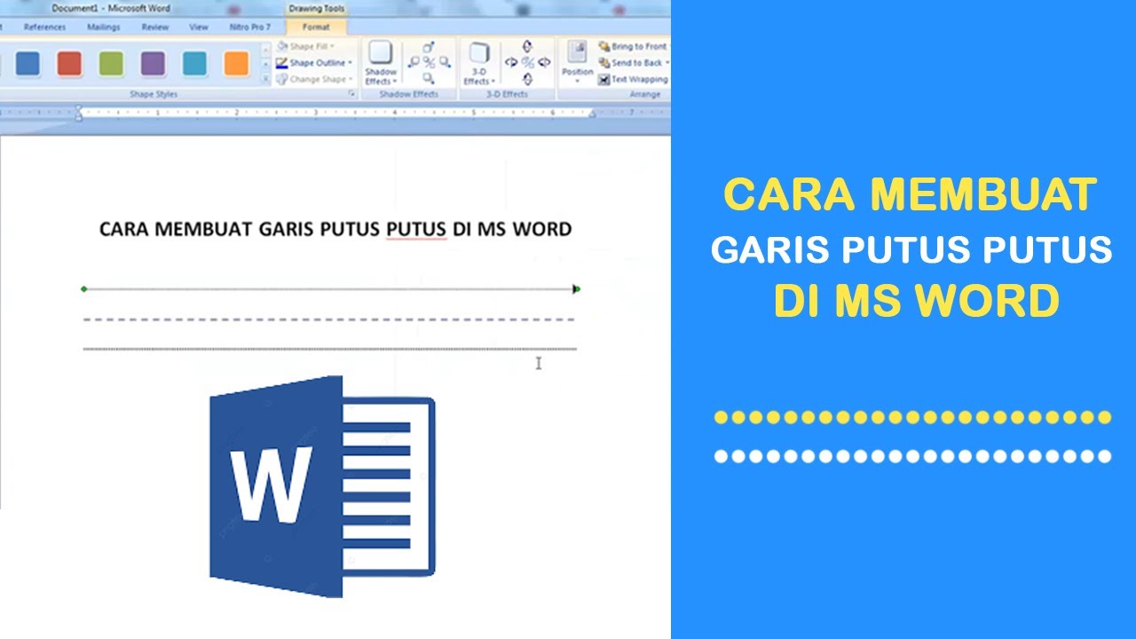This screenshot has width=1136, height=639.
Task: Expand the Shape Styles gallery More button
Action: (265, 79)
